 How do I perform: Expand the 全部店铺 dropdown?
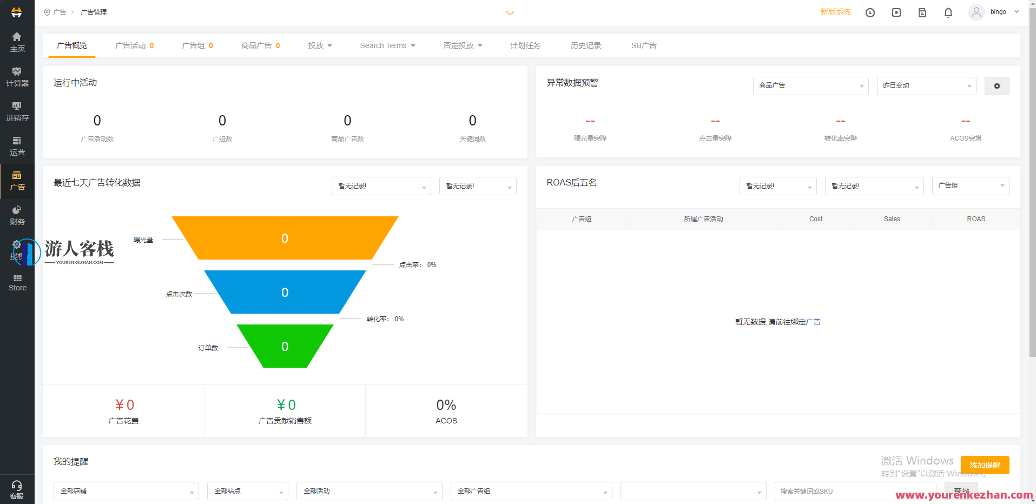[126, 490]
